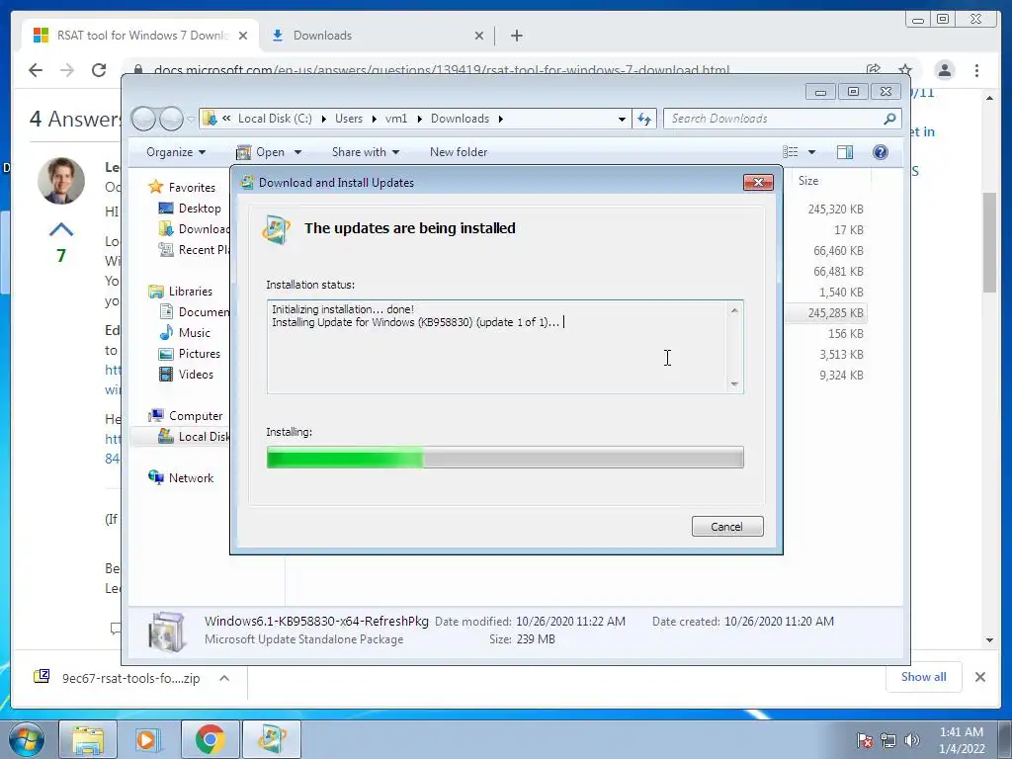Close the Download and Install Updates dialog

(758, 183)
